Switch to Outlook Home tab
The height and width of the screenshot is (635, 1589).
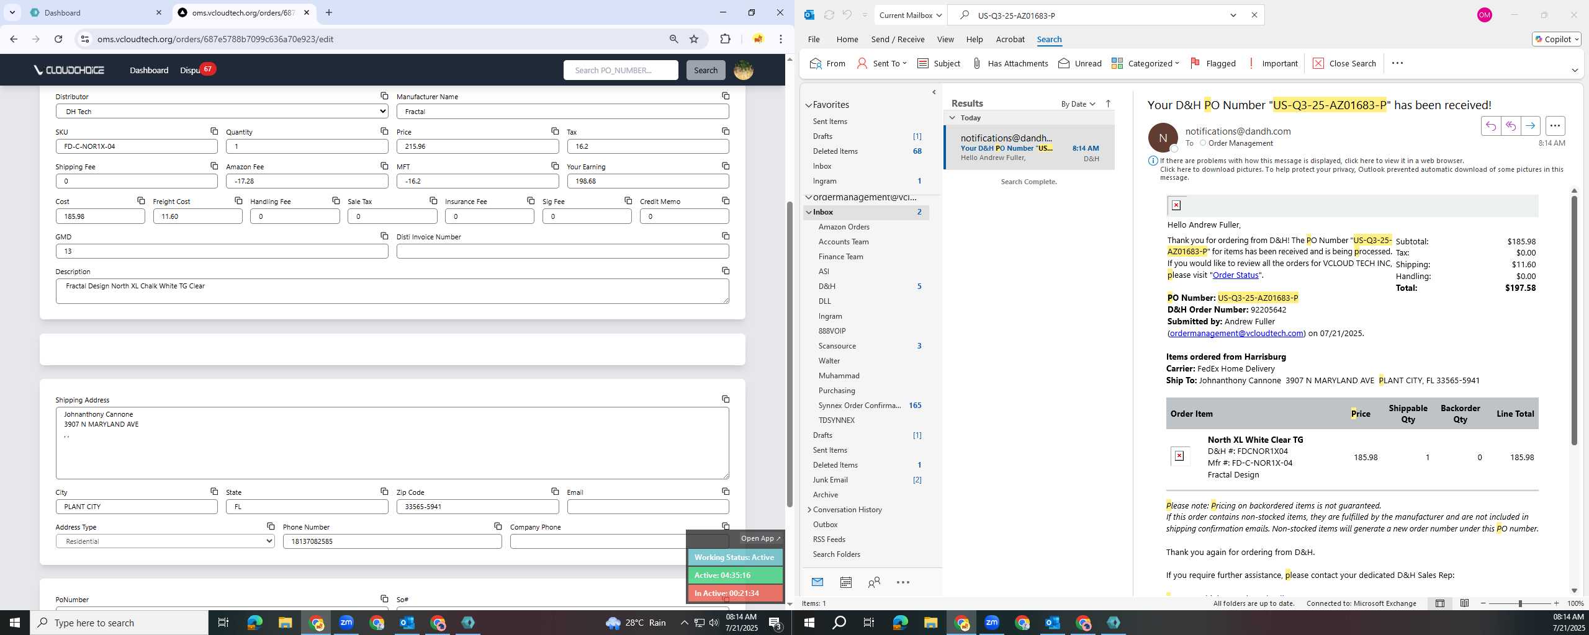pos(847,39)
